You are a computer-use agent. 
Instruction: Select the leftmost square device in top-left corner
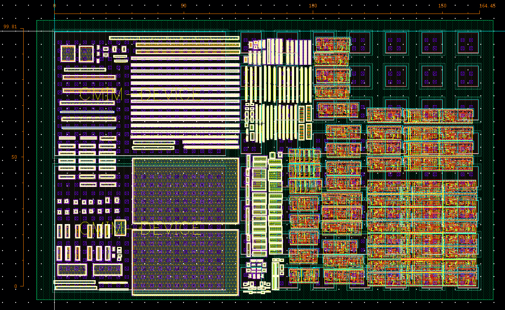68,54
